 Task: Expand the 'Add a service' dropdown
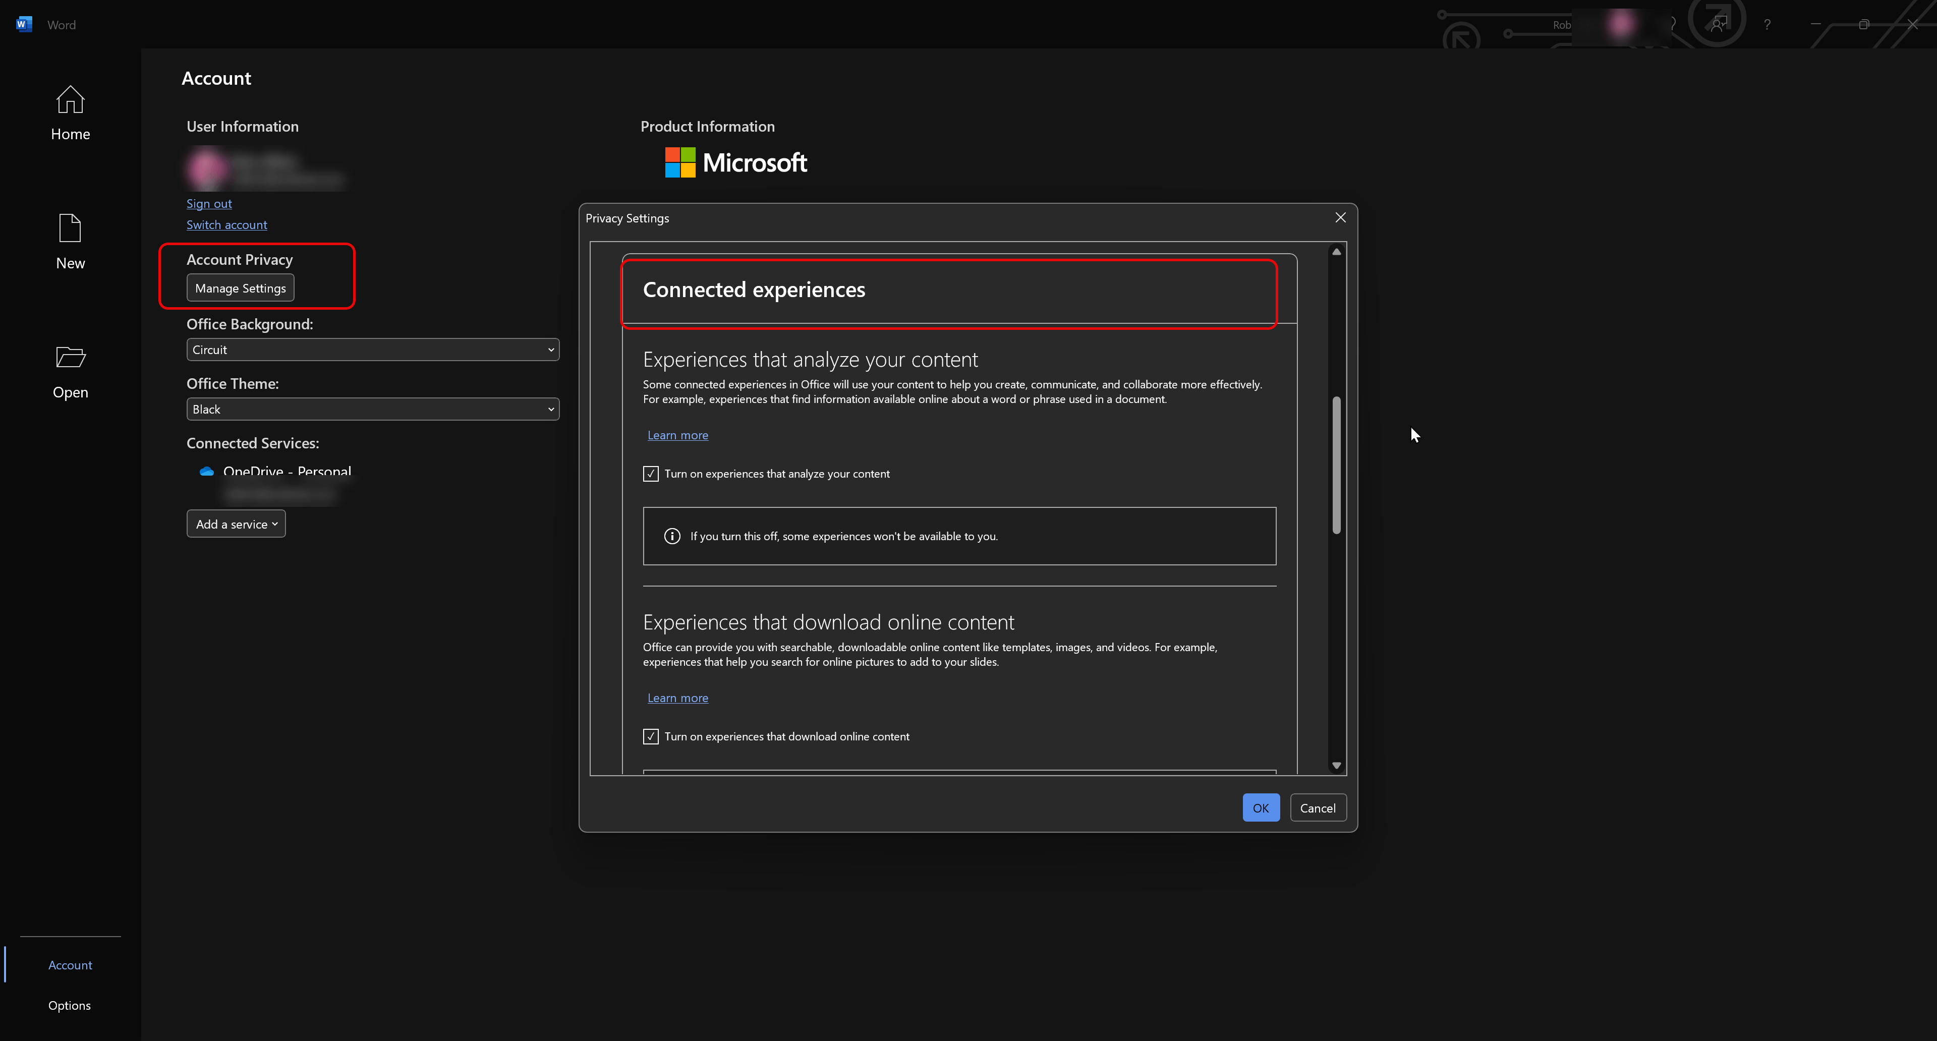[x=236, y=524]
